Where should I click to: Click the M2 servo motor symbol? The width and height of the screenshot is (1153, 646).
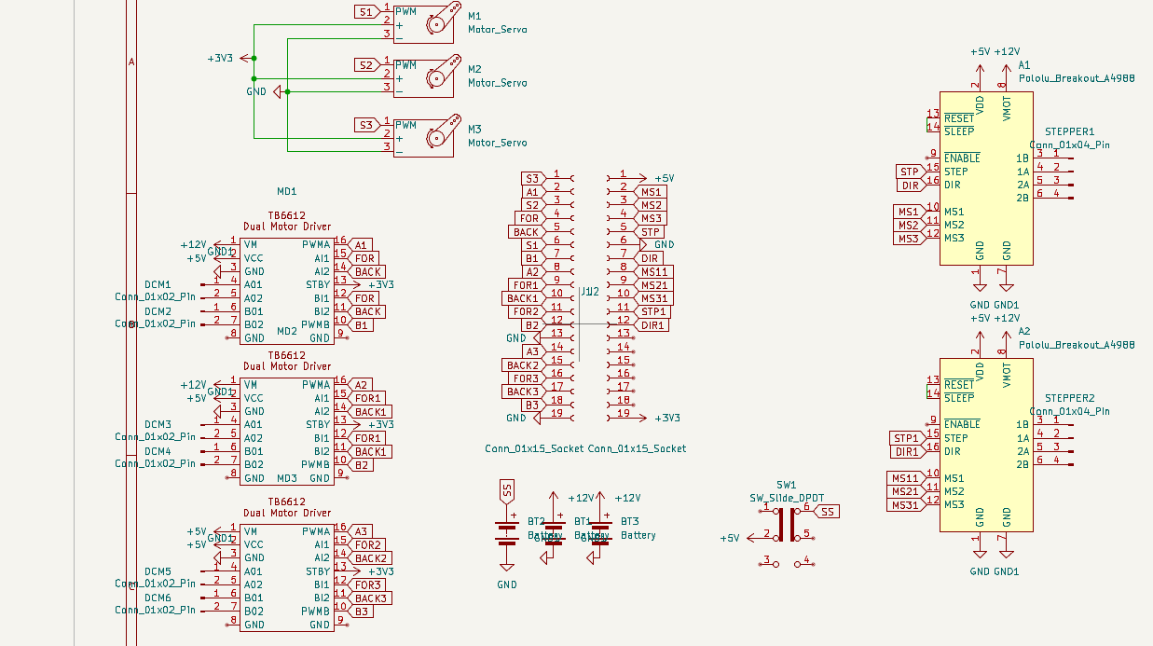pos(429,75)
